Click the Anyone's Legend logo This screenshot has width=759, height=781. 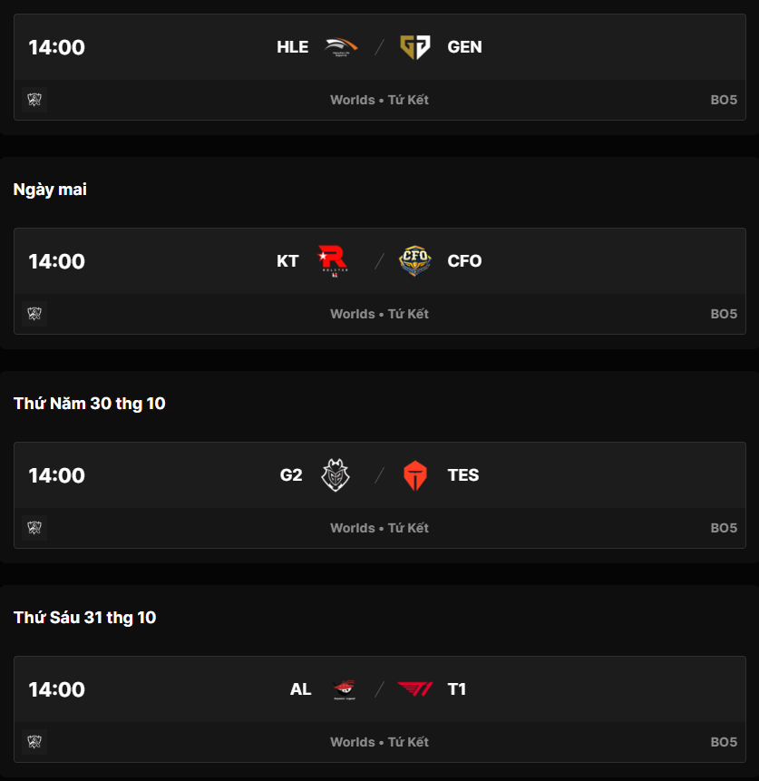(x=345, y=689)
